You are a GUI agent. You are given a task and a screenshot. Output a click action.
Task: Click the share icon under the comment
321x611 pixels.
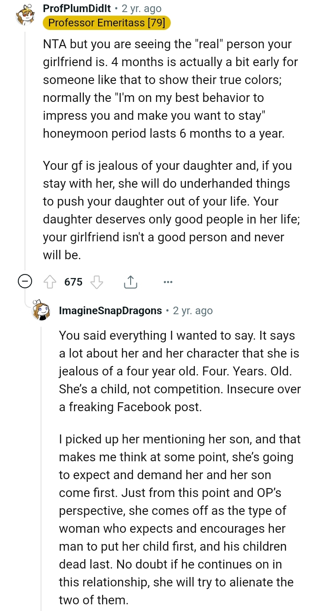(130, 282)
